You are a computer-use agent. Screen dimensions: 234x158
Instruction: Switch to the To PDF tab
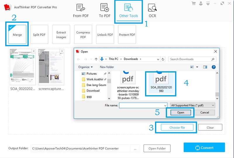[x=105, y=11]
